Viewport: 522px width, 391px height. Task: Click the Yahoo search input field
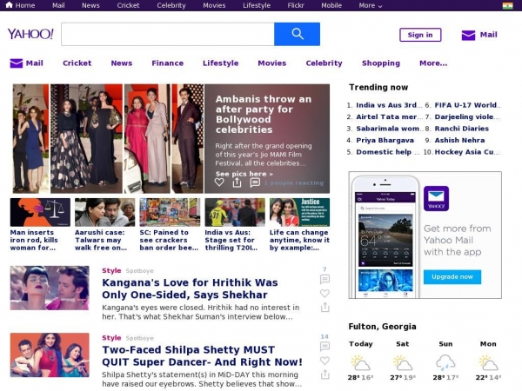point(168,34)
